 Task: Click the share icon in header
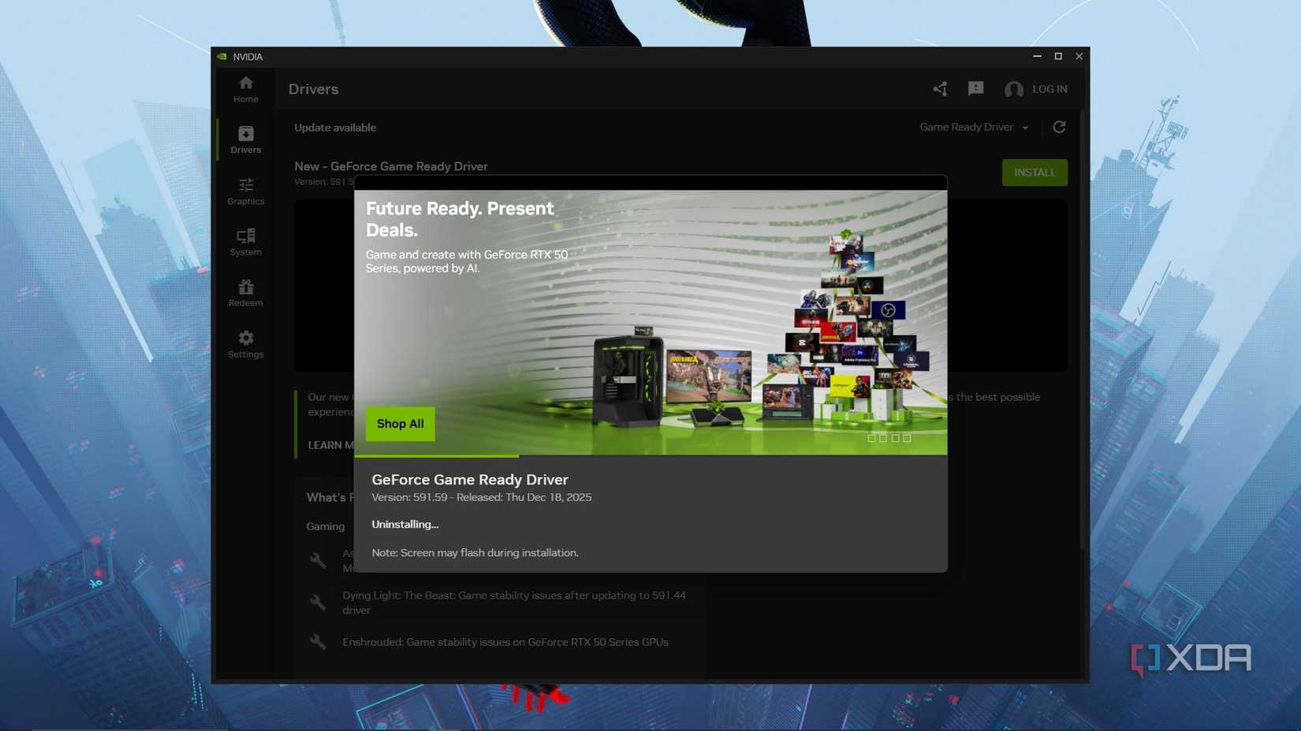click(940, 89)
